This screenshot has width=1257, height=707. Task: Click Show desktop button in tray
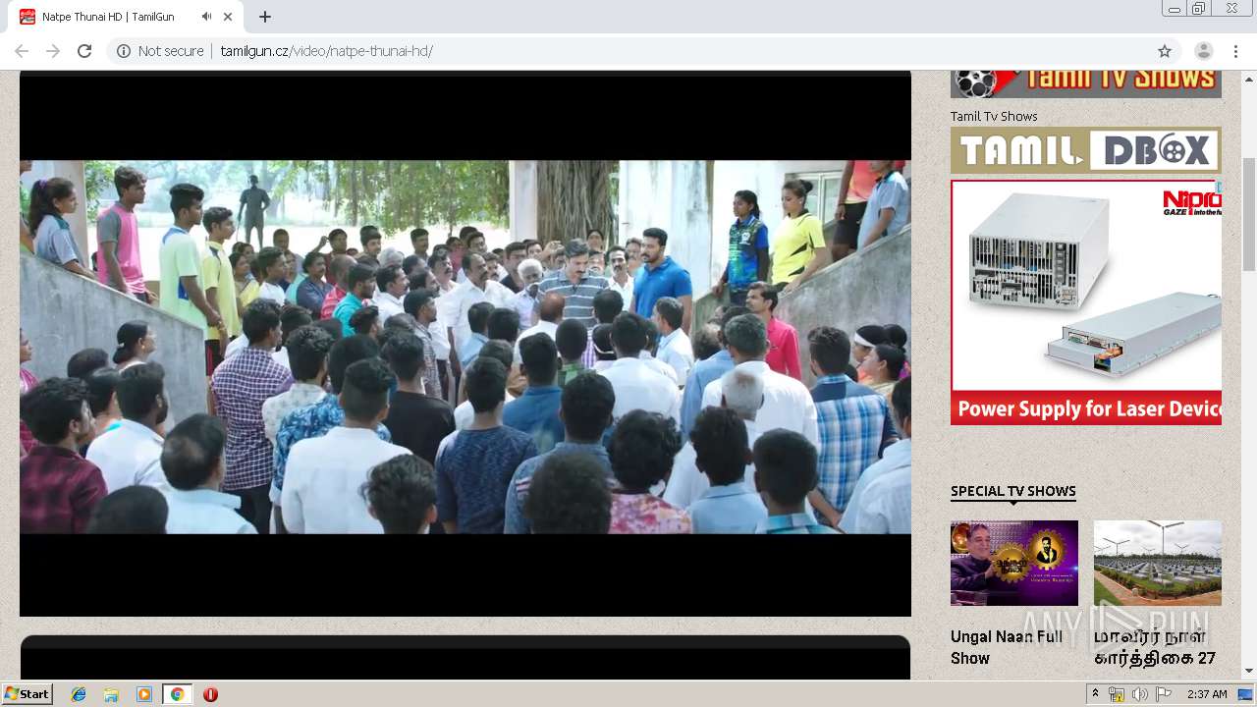(x=1246, y=694)
